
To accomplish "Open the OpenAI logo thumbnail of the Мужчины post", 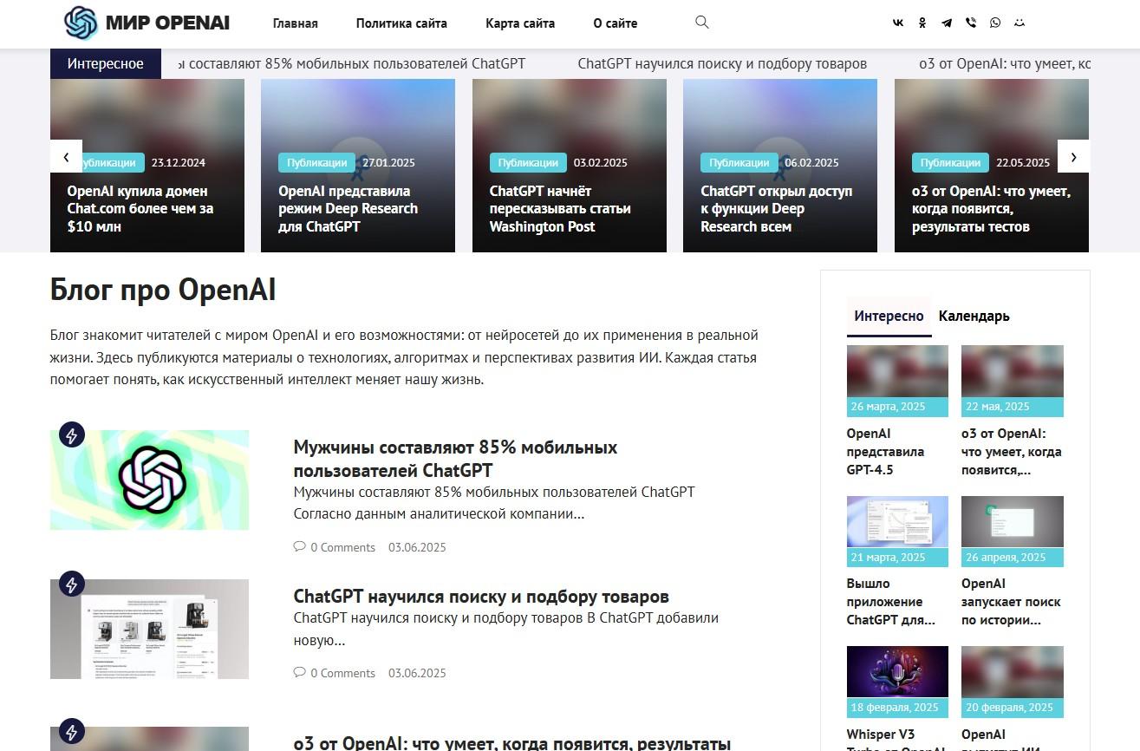I will click(x=149, y=480).
